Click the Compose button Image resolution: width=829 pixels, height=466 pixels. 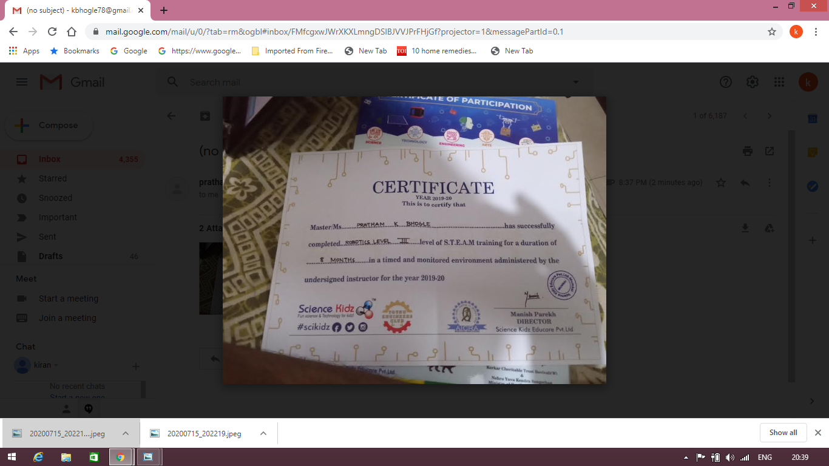point(49,126)
